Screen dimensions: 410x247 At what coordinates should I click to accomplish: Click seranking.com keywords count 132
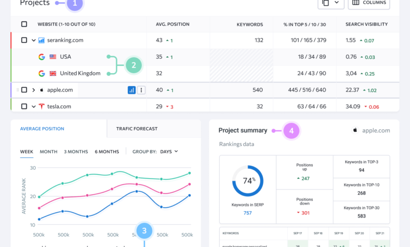[x=259, y=40]
